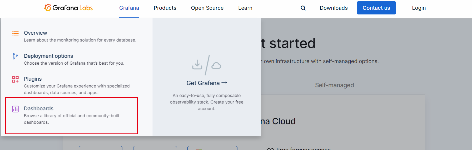The image size is (472, 150).
Task: Click the Plugins grid icon
Action: pyautogui.click(x=15, y=79)
